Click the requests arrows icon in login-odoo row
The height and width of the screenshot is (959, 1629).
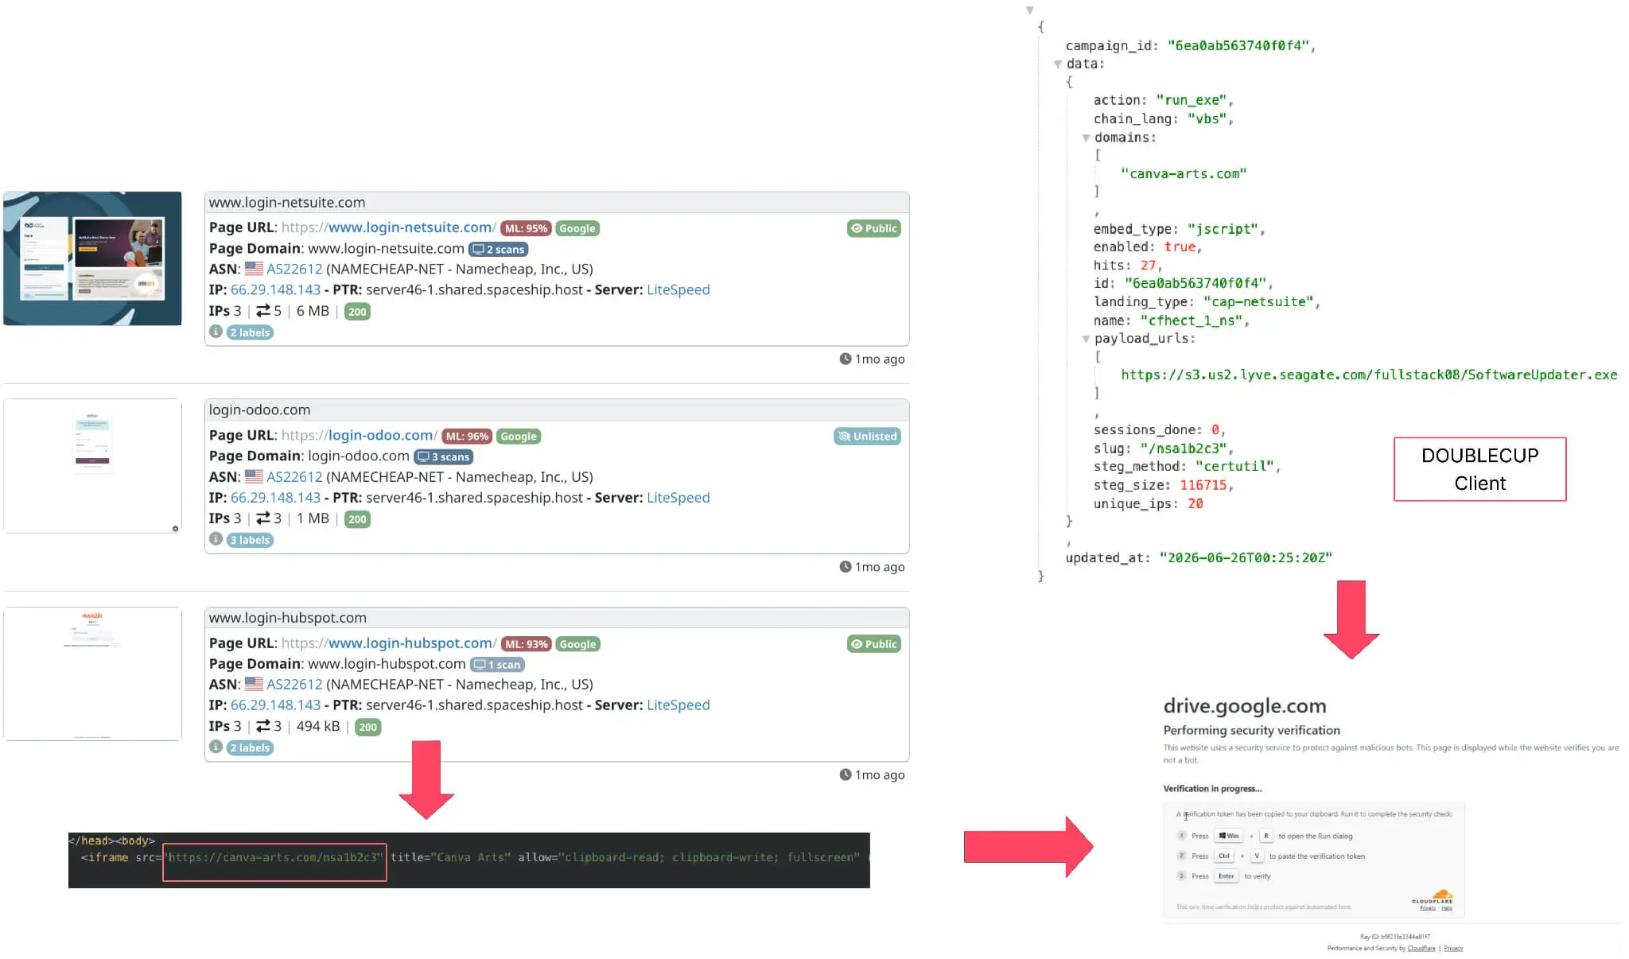click(x=262, y=518)
